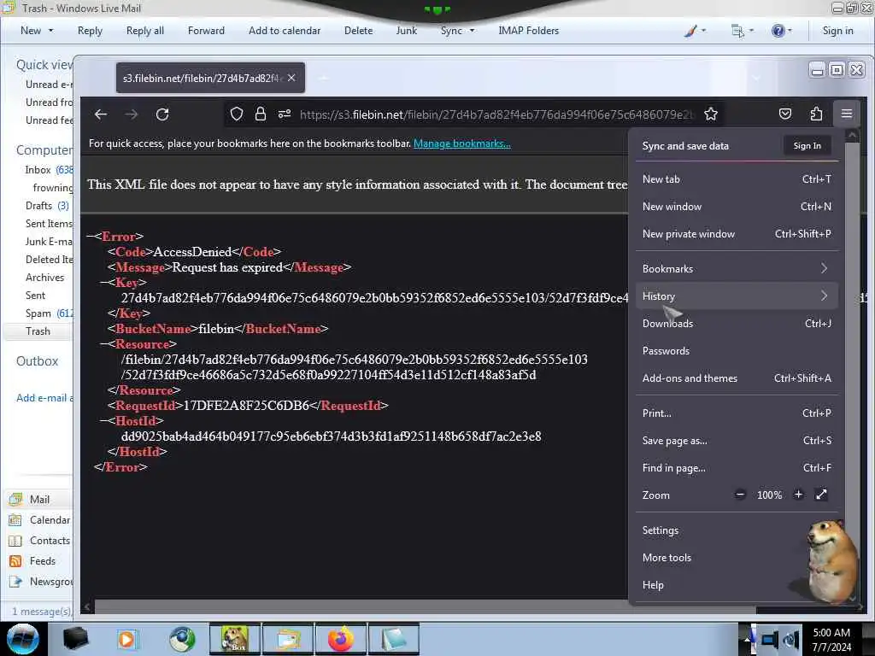Open the Live Mail menus icon

(743, 31)
